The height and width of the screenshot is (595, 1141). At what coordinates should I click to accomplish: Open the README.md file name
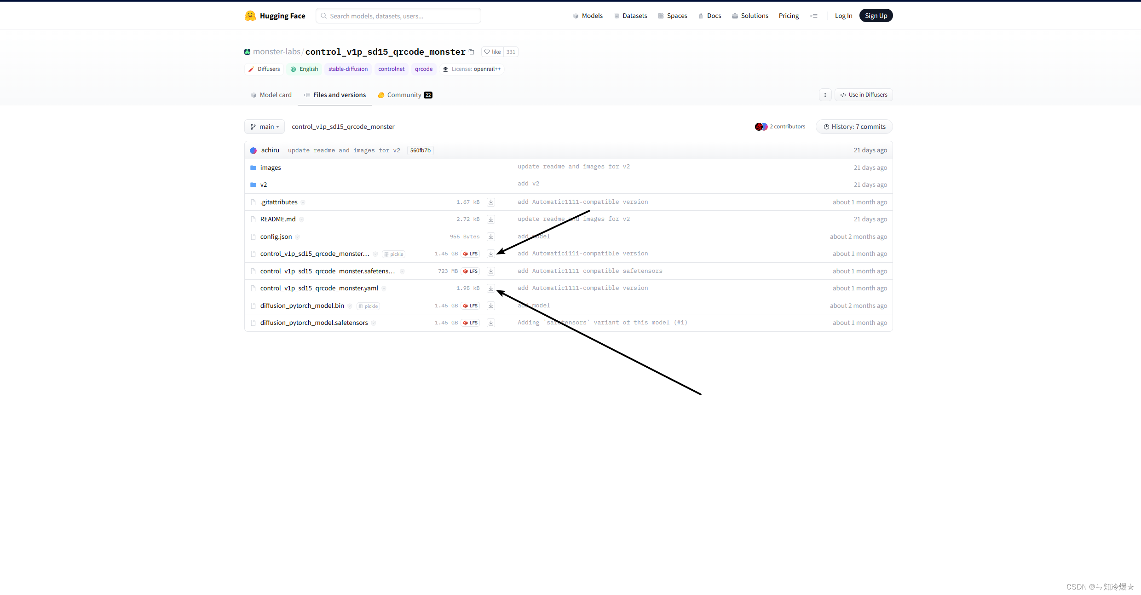pyautogui.click(x=278, y=219)
